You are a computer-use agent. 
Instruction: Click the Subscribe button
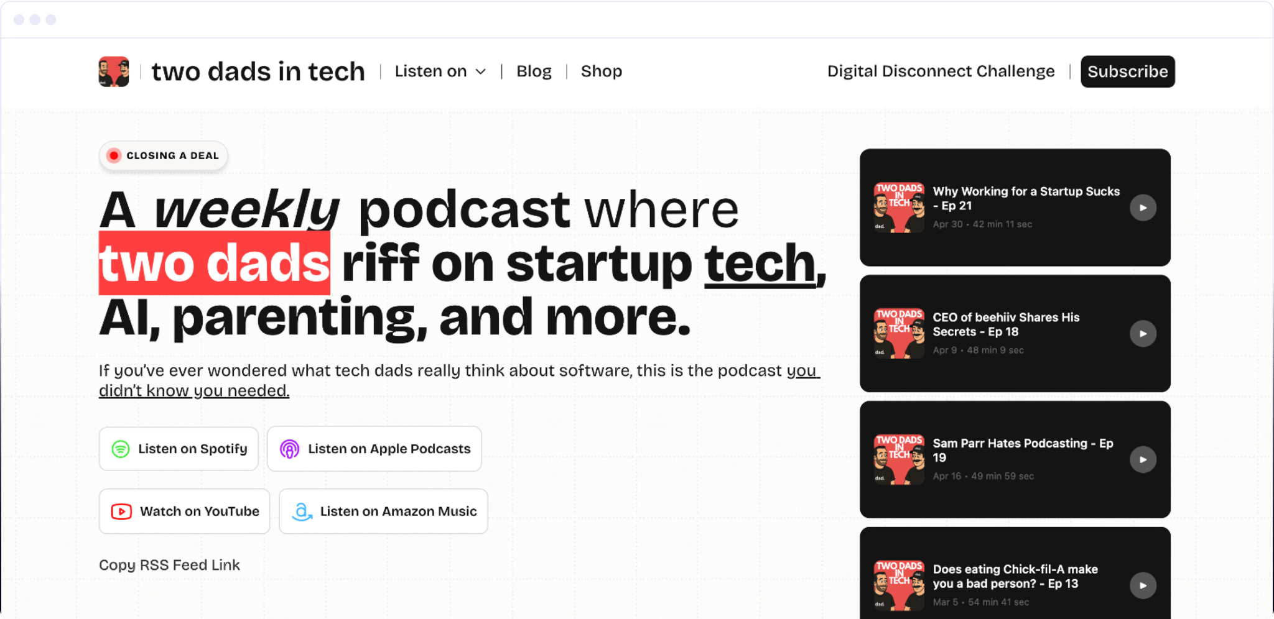(x=1127, y=71)
